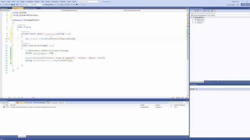
Task: Open the Projeto menu
Action: [x=23, y=2]
